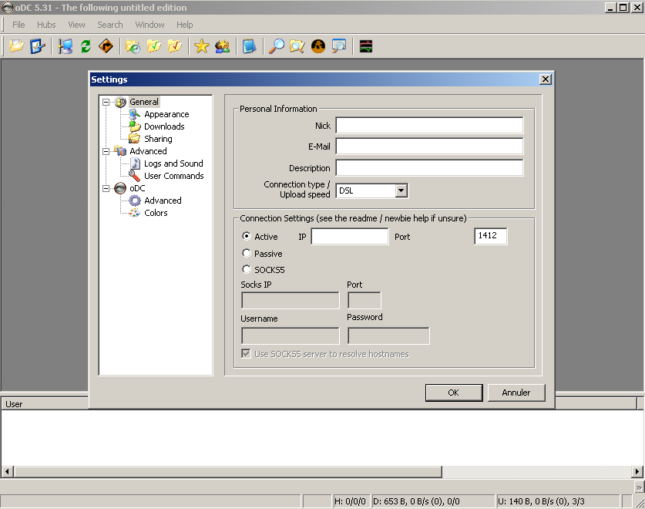Click the oDC Advanced gear icon
Viewport: 645px width, 509px height.
pos(135,201)
